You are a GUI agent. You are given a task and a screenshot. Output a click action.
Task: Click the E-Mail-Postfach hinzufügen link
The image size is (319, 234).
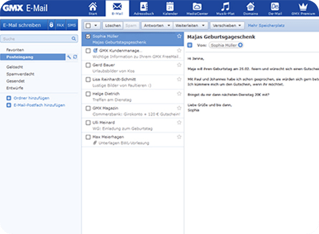[x=39, y=105]
